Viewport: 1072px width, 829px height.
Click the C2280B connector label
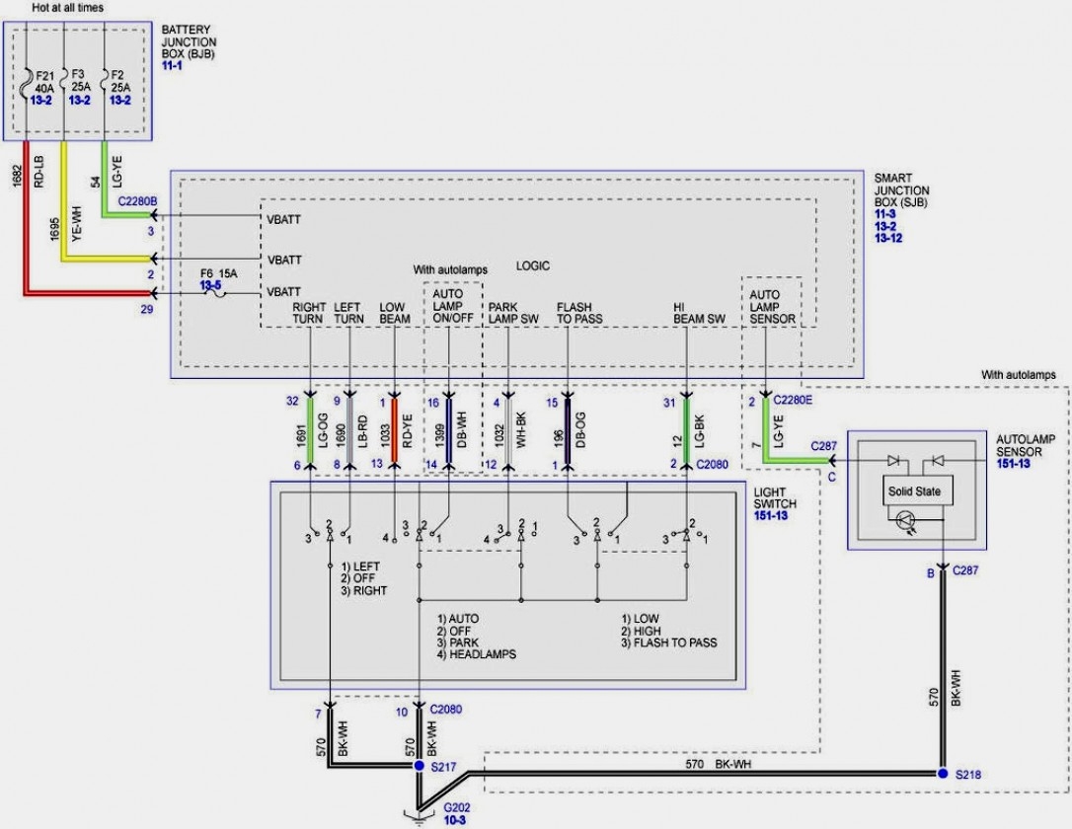pyautogui.click(x=137, y=201)
